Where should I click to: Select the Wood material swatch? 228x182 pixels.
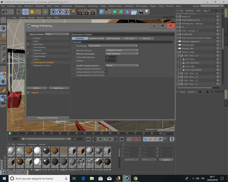[x=28, y=151]
